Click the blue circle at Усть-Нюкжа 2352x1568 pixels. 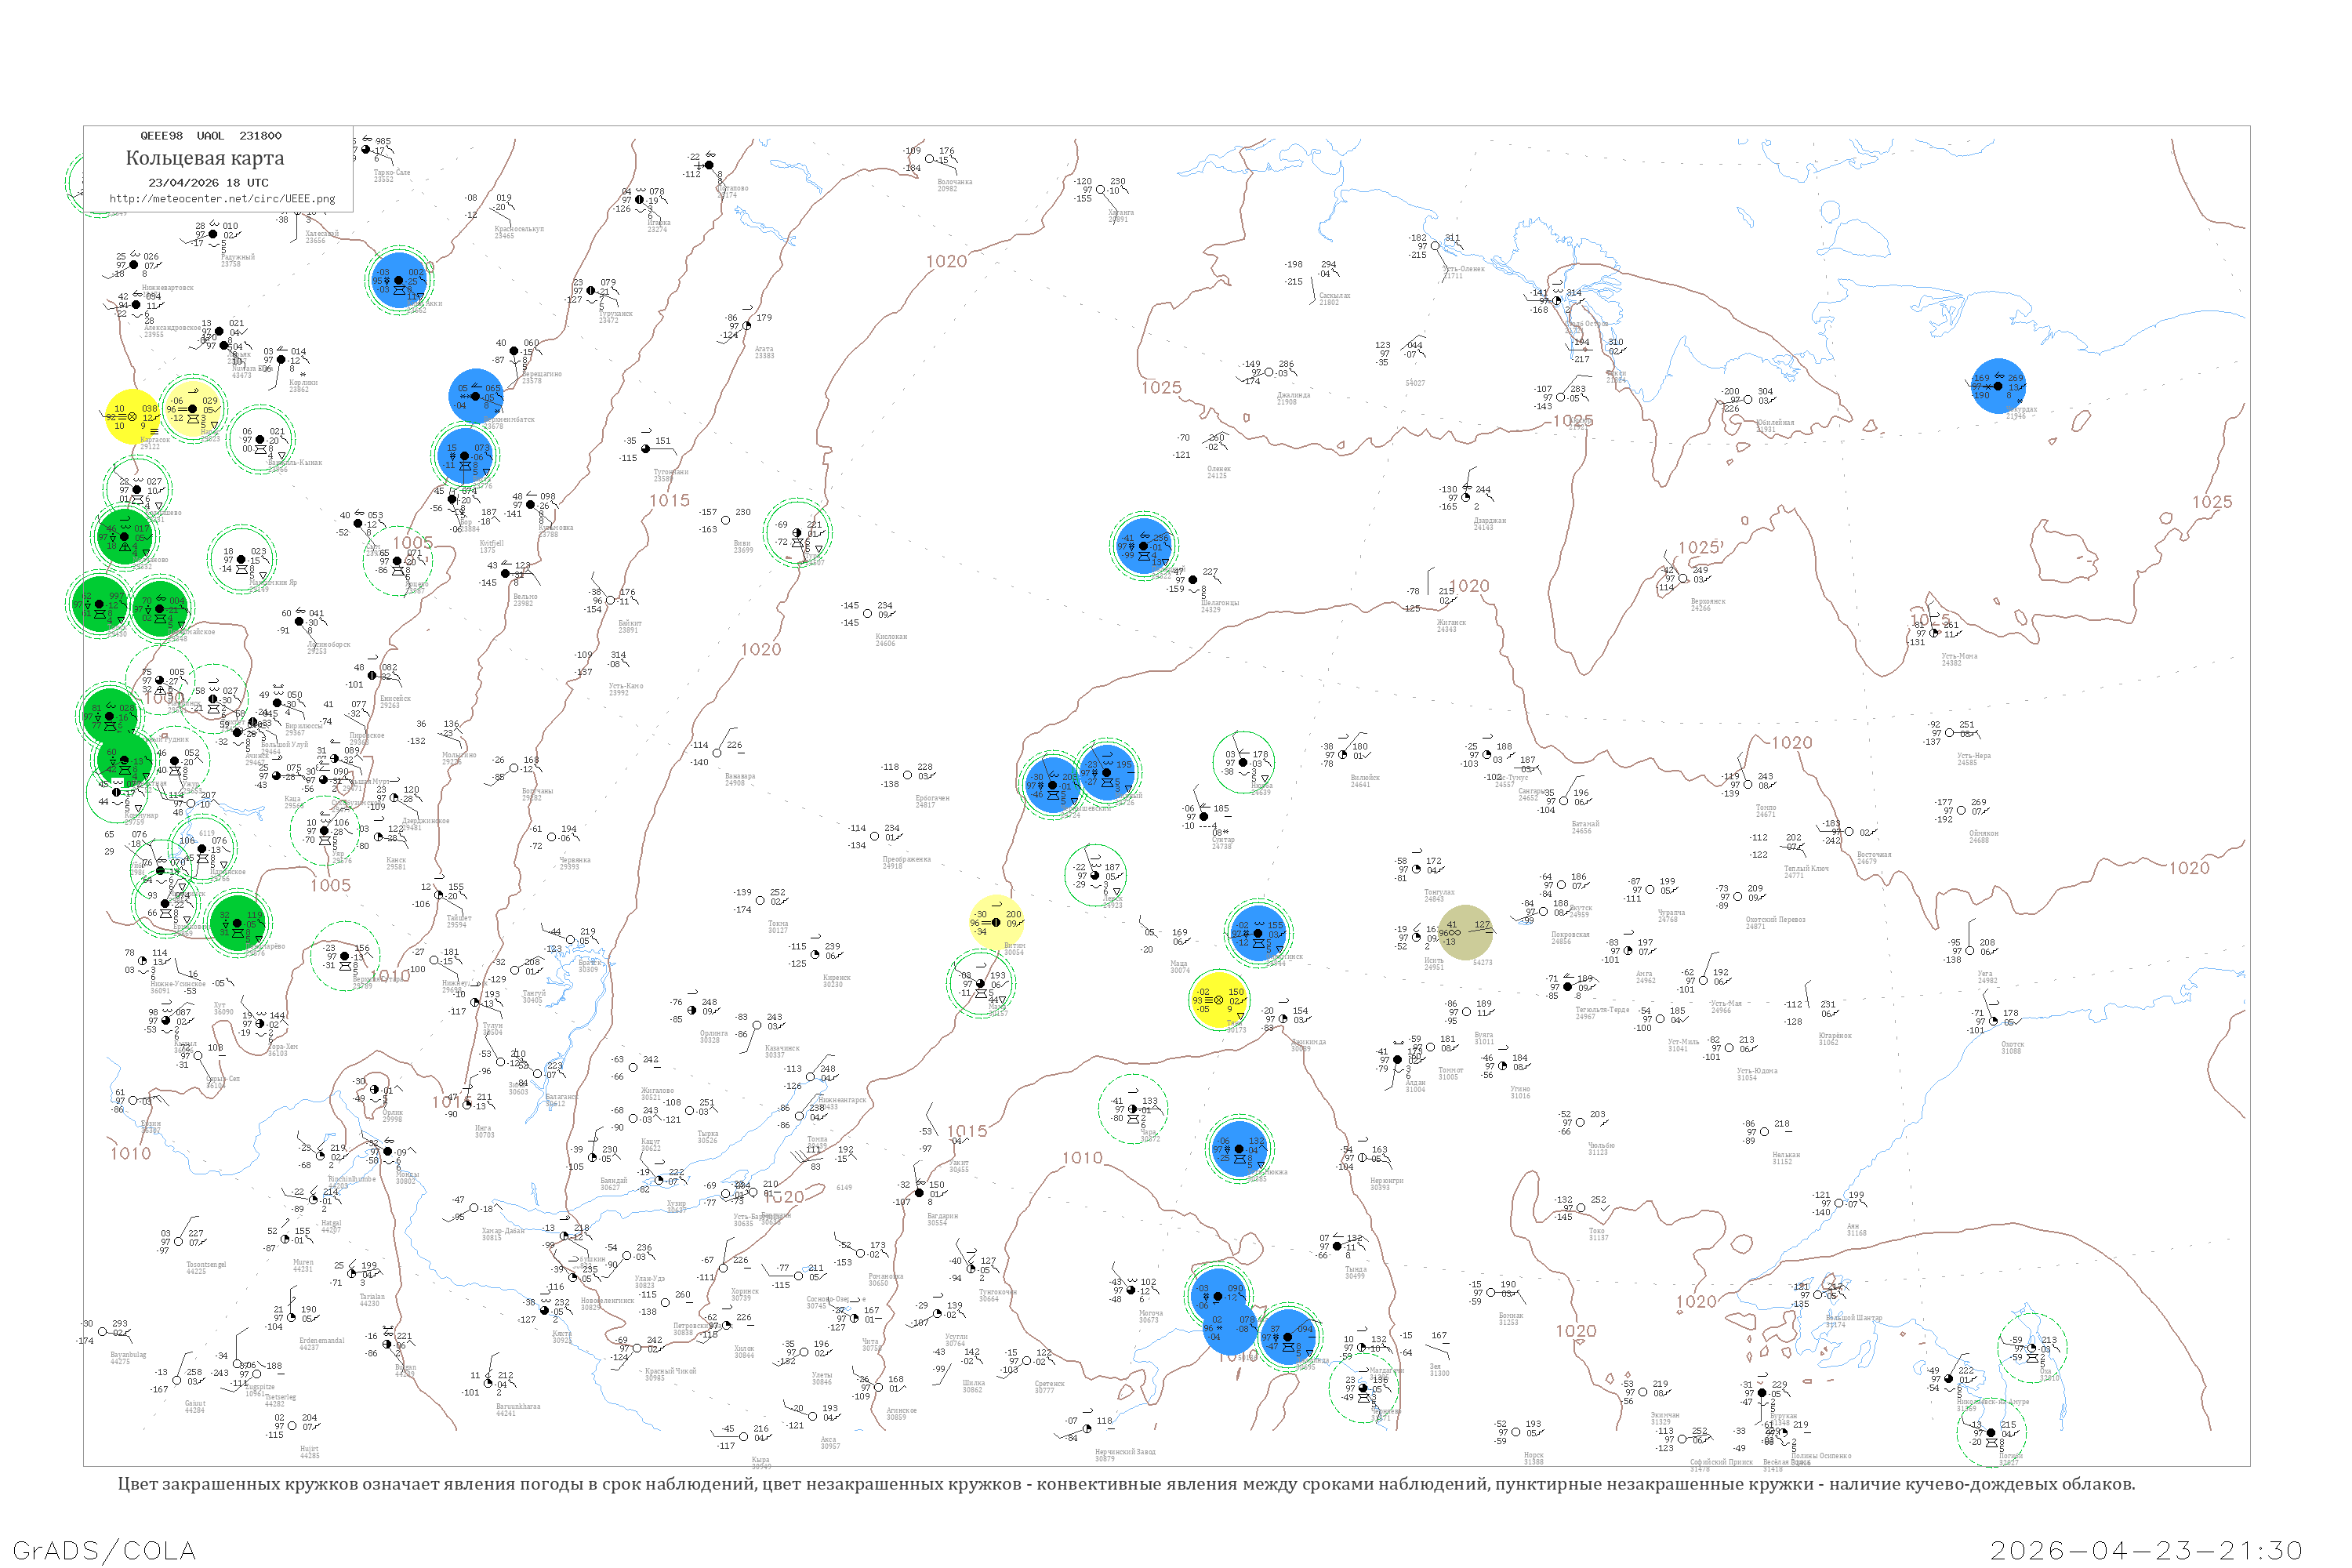click(1239, 1149)
